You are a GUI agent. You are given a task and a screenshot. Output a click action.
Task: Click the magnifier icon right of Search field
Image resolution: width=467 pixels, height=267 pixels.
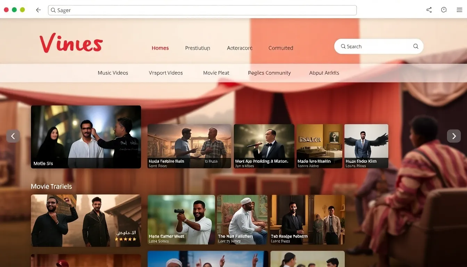[416, 46]
